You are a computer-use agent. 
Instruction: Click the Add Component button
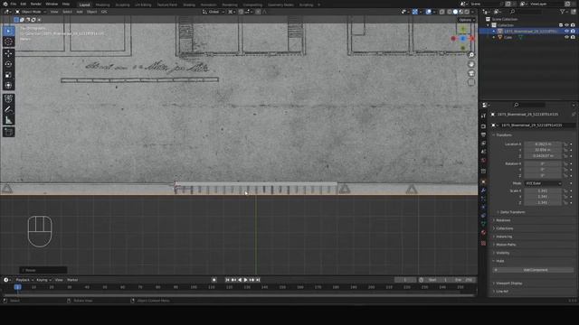[x=533, y=270]
